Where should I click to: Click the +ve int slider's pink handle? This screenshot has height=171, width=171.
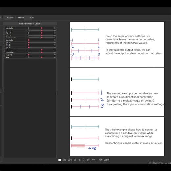coord(29,55)
